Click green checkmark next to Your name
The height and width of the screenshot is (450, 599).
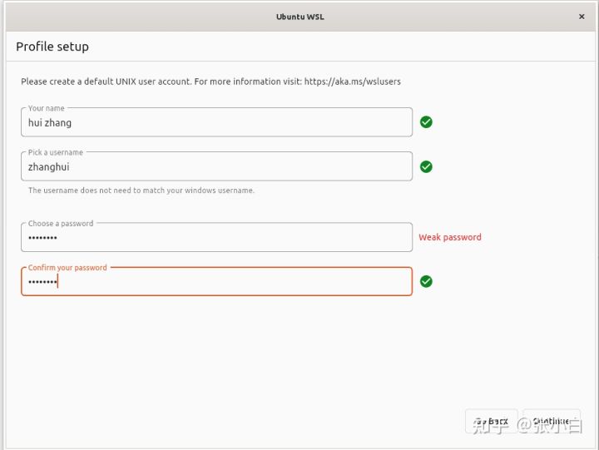pos(426,122)
